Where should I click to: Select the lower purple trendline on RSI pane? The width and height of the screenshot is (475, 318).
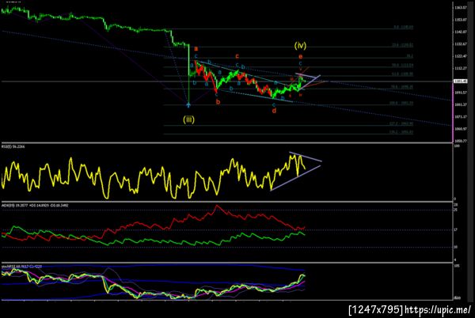pos(295,178)
